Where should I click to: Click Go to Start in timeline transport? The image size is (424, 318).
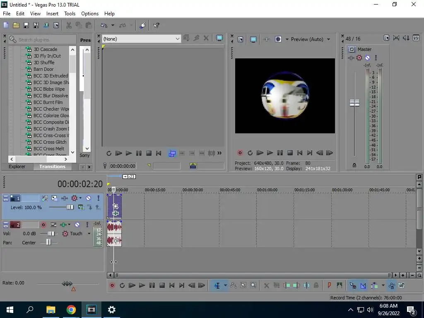[172, 285]
